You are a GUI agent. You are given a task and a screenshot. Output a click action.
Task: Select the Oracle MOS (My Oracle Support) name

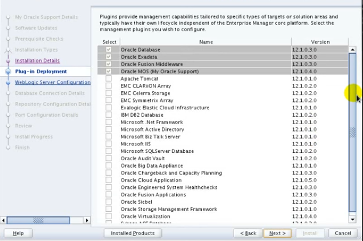(160, 71)
